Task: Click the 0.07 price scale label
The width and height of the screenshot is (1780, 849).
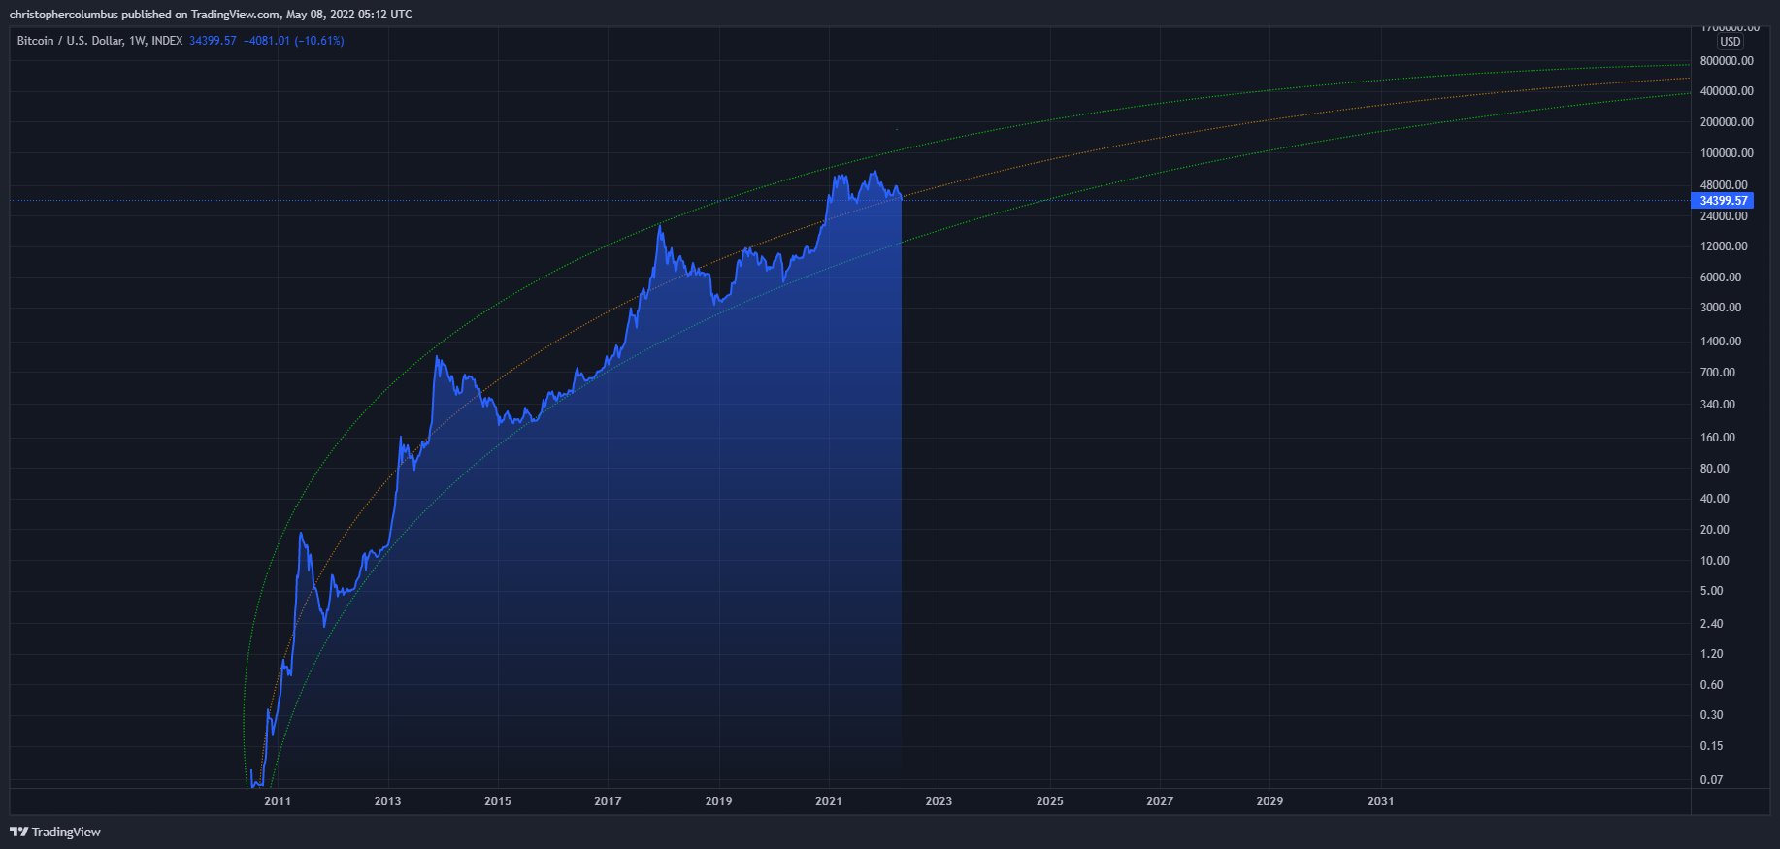Action: tap(1712, 780)
